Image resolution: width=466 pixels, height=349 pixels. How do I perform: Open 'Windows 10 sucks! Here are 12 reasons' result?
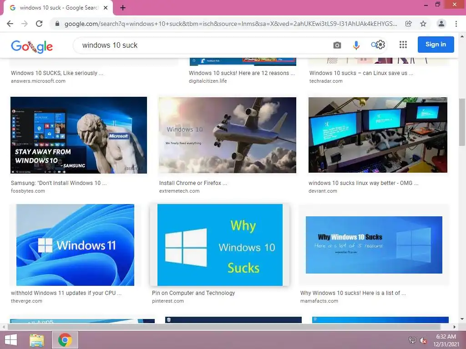242,73
